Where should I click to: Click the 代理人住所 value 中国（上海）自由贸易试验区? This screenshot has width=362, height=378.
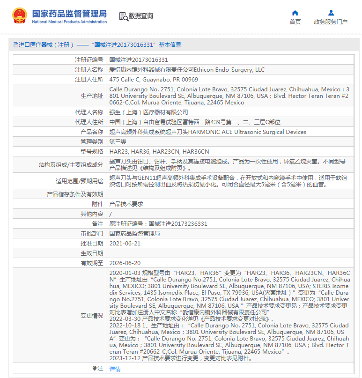click(195, 122)
